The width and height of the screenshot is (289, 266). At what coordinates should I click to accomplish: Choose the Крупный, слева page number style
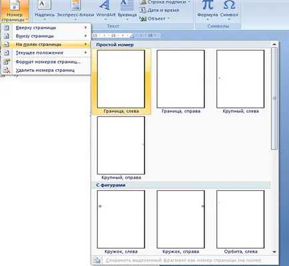[240, 82]
